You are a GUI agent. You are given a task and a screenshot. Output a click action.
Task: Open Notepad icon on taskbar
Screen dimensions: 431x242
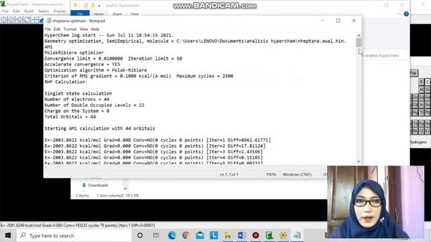point(297,235)
